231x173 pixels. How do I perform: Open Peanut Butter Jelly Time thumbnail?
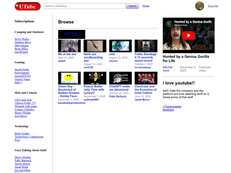(x=95, y=78)
